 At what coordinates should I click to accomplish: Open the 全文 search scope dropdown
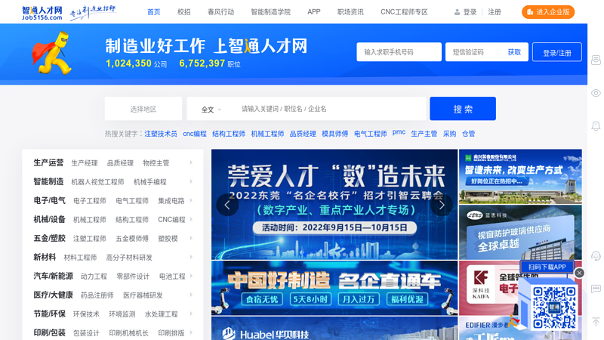pyautogui.click(x=211, y=110)
